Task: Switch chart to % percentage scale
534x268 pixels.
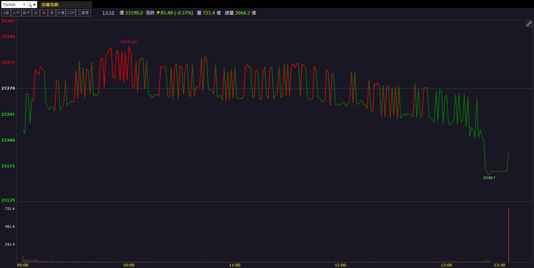Action: pos(44,13)
